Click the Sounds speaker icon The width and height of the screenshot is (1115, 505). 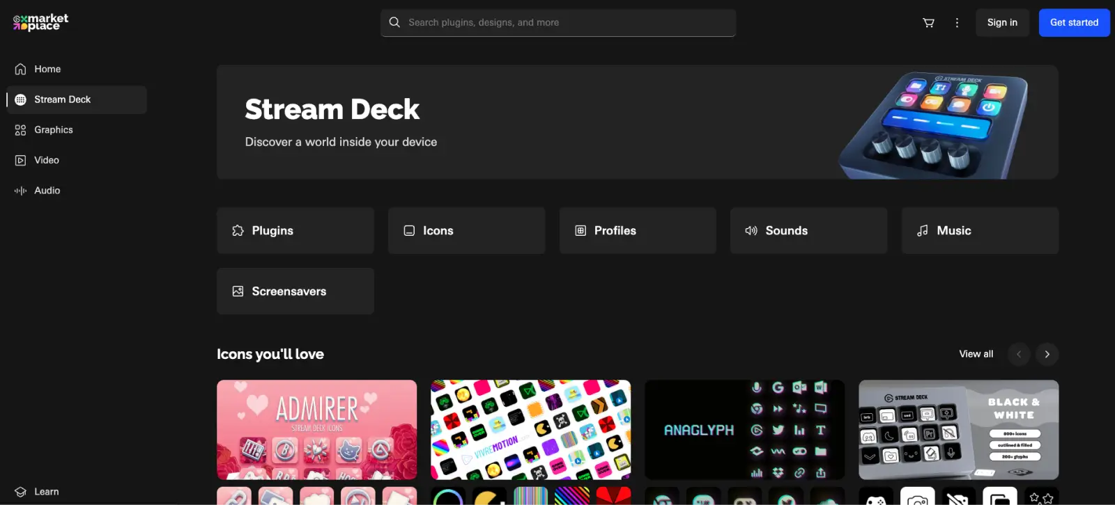751,230
